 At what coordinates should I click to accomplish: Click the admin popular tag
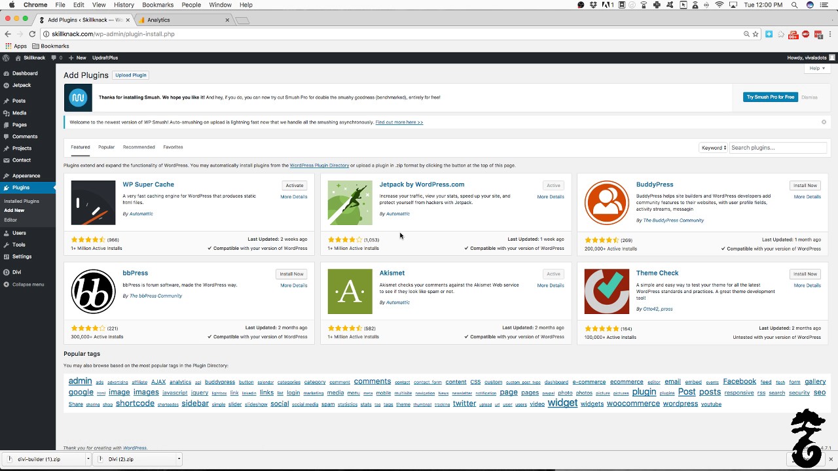[x=80, y=381]
